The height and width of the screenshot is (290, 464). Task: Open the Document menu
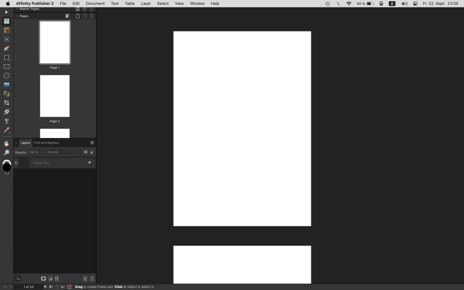(95, 3)
